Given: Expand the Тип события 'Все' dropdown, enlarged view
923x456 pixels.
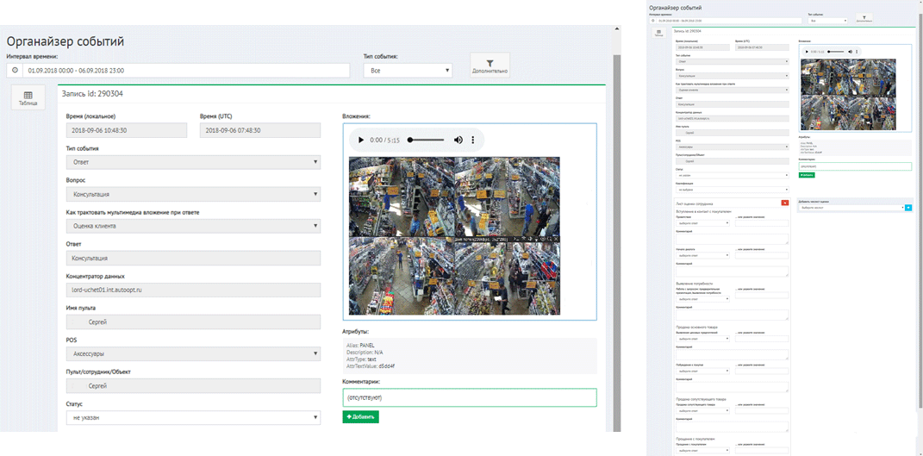Looking at the screenshot, I should 408,70.
